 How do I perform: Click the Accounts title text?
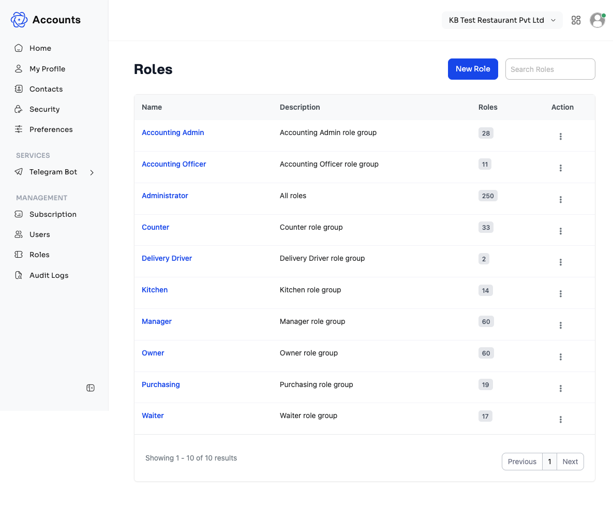click(56, 20)
